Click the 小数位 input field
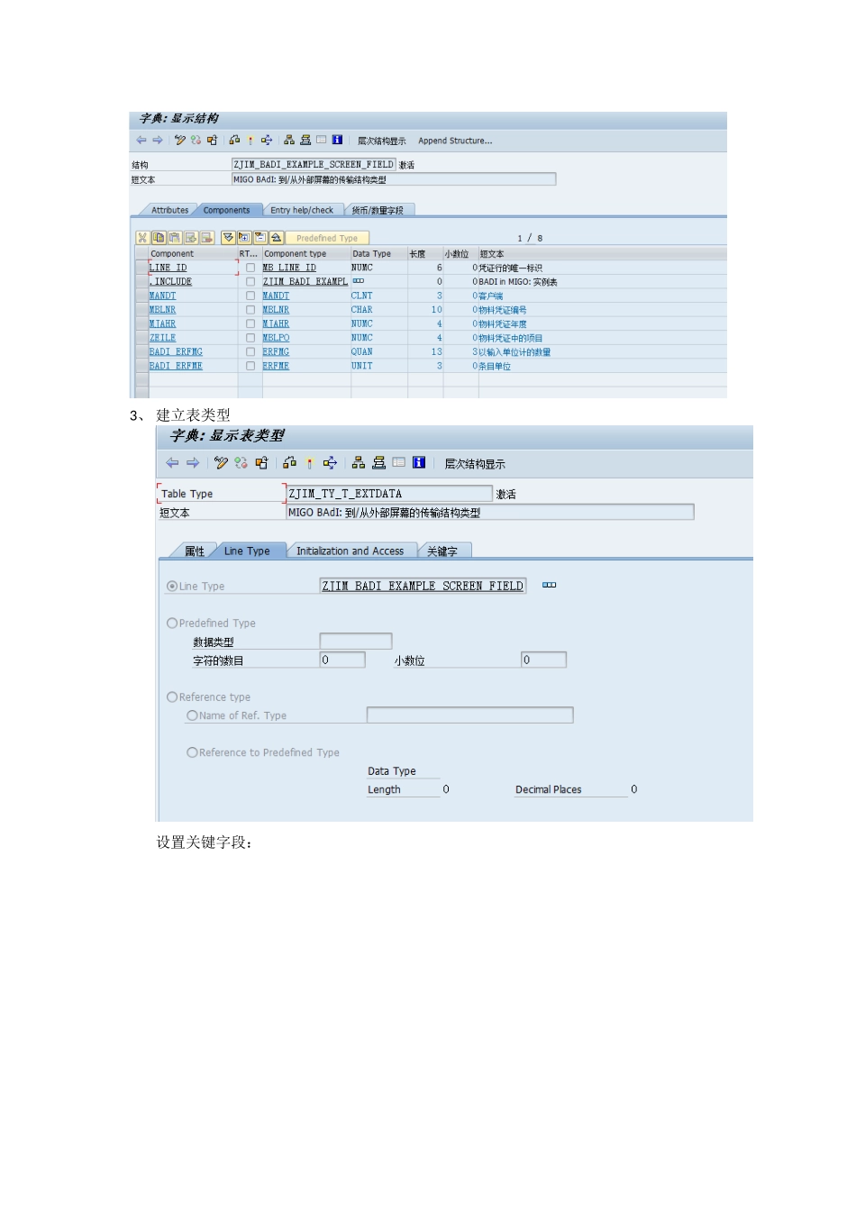The image size is (856, 1211). coord(543,660)
